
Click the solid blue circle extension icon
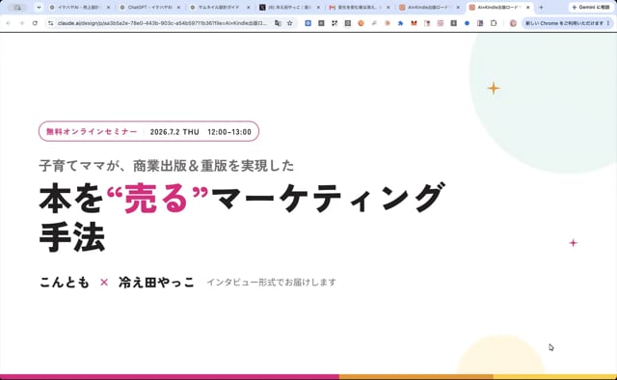tap(467, 23)
